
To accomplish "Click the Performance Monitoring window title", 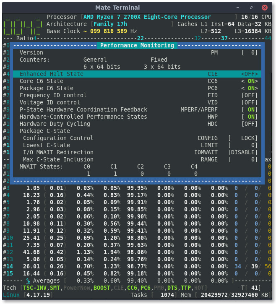I will point(137,45).
